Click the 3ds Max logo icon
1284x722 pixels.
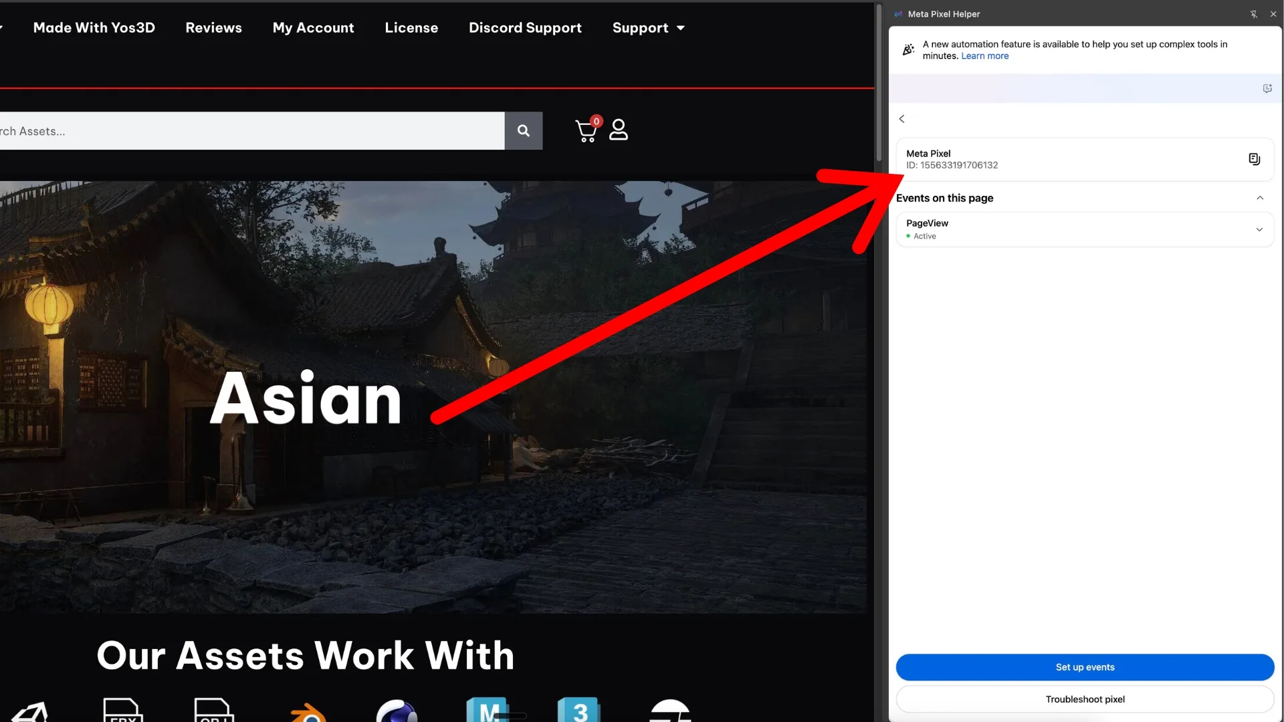(579, 710)
